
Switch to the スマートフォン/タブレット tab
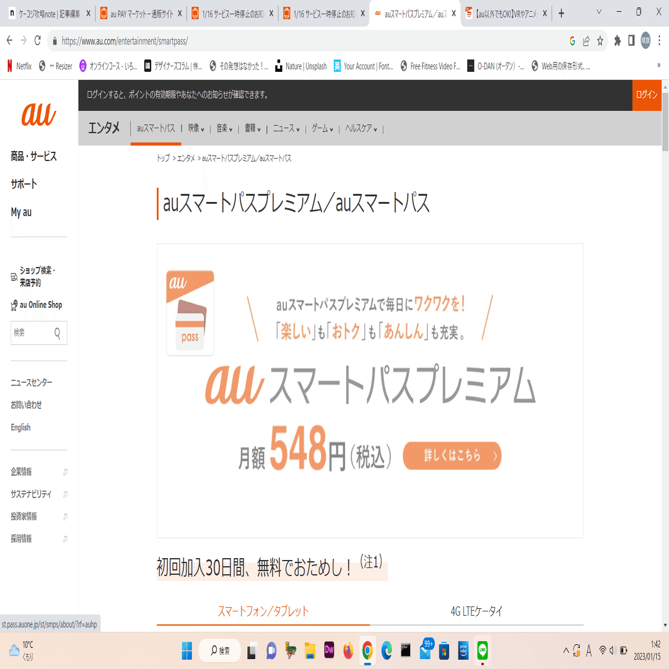[263, 611]
